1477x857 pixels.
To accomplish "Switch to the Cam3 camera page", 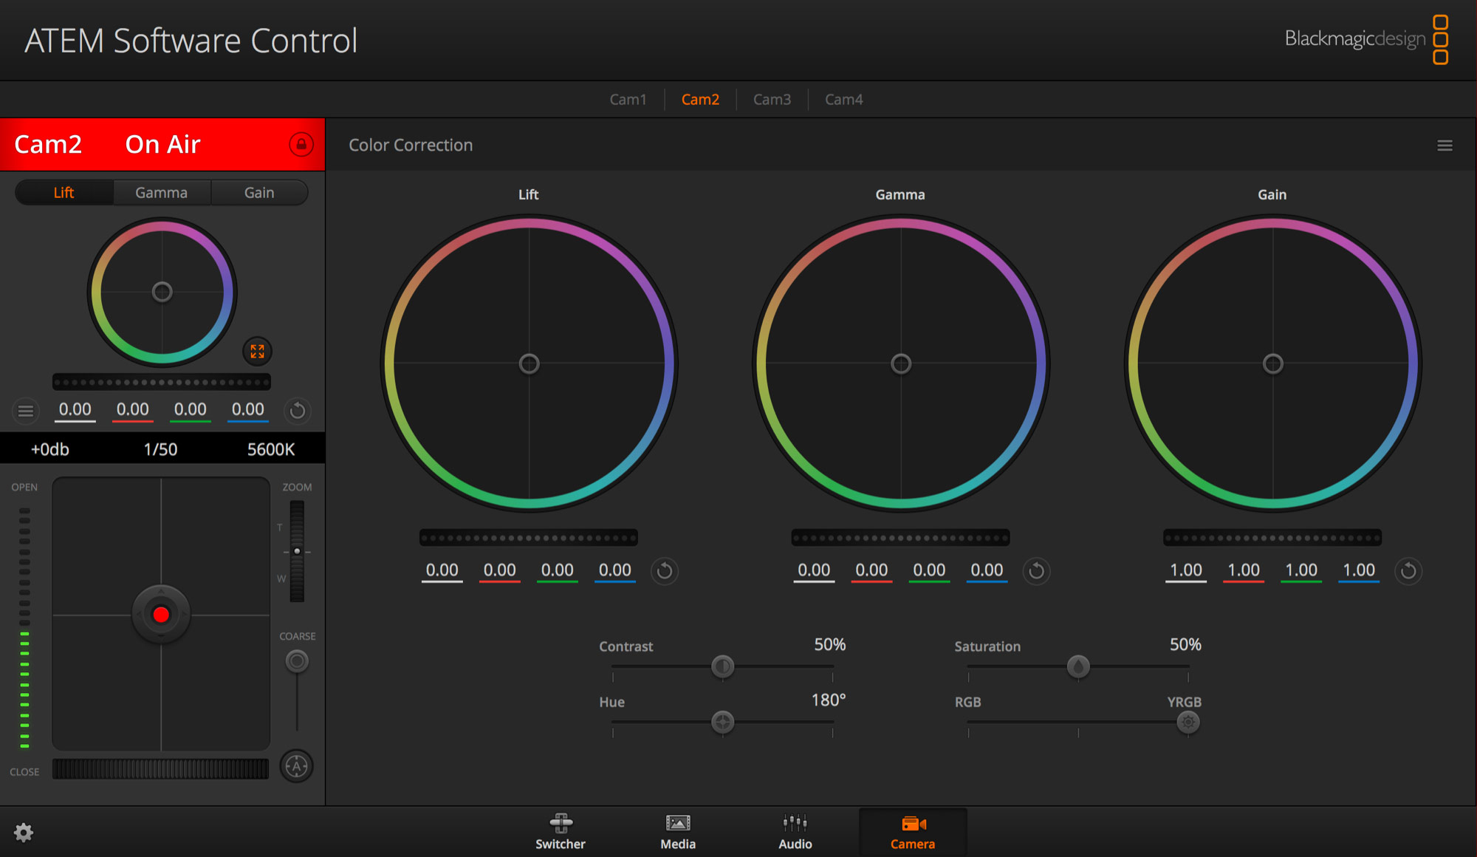I will point(772,99).
